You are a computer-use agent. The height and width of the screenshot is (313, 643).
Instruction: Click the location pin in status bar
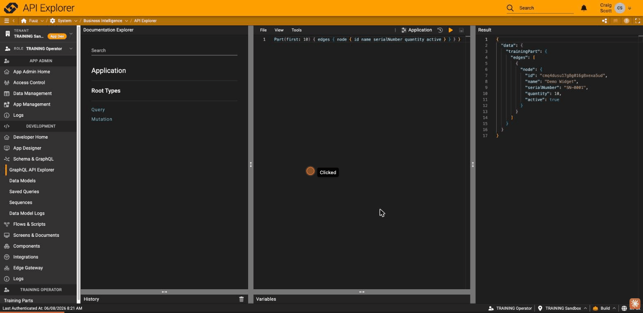pos(540,308)
